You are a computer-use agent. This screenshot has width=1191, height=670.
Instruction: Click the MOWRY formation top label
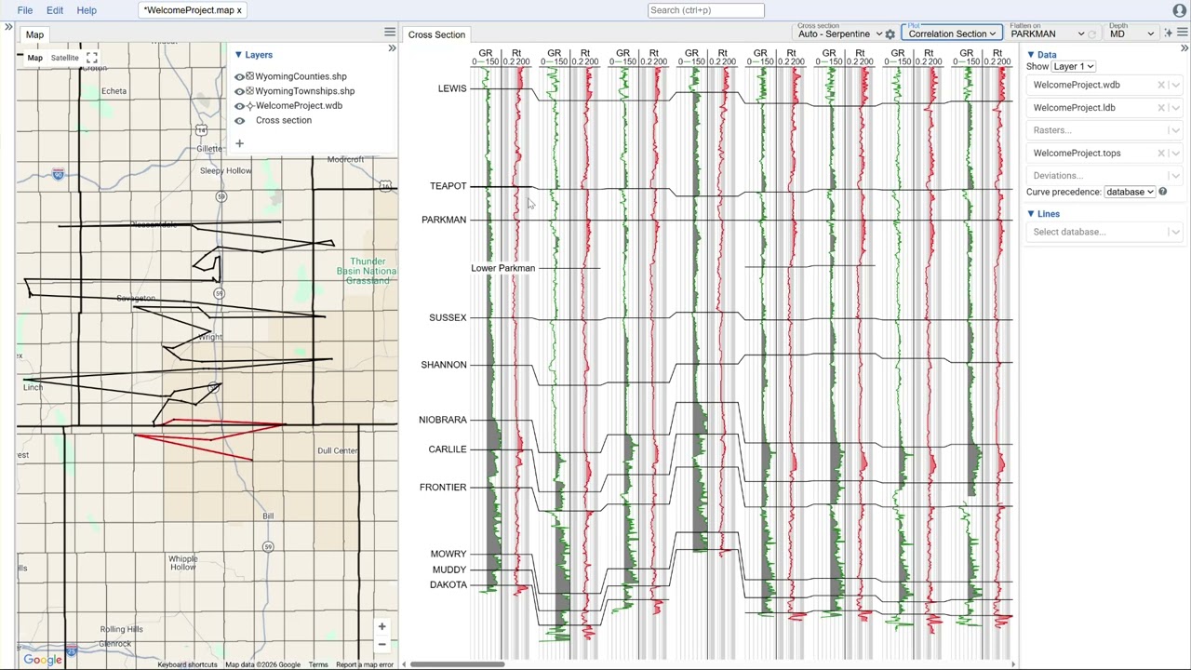(448, 554)
